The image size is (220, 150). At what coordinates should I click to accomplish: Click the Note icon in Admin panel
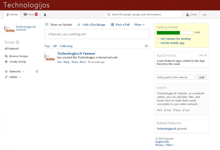coord(174,110)
